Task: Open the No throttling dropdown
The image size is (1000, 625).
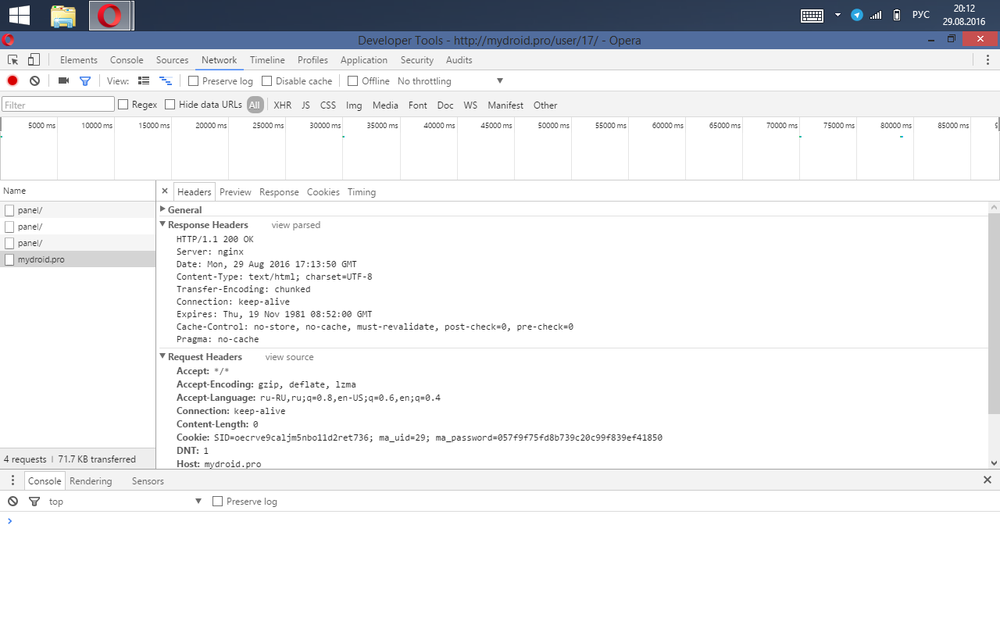Action: click(450, 81)
